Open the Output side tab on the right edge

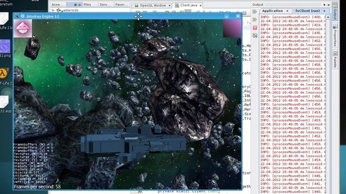tap(335, 11)
